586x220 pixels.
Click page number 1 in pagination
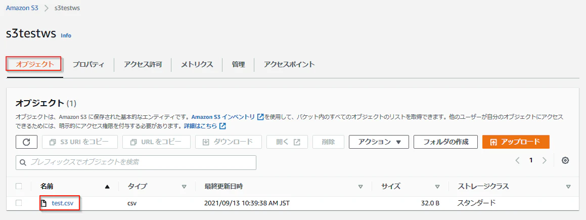click(531, 161)
